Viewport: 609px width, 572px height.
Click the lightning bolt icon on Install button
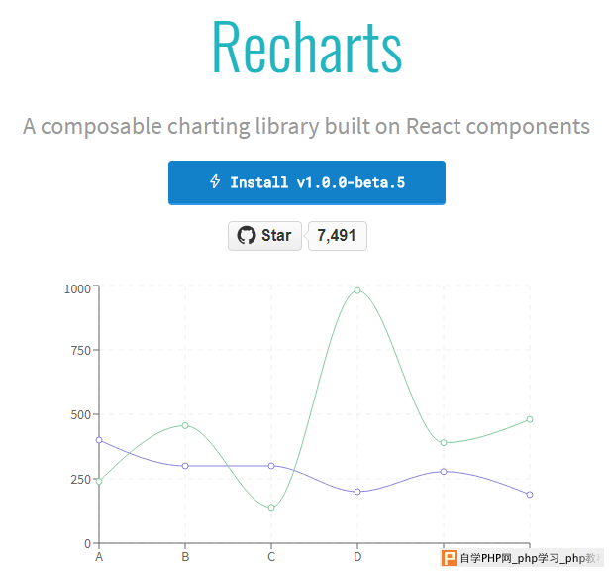(x=215, y=182)
